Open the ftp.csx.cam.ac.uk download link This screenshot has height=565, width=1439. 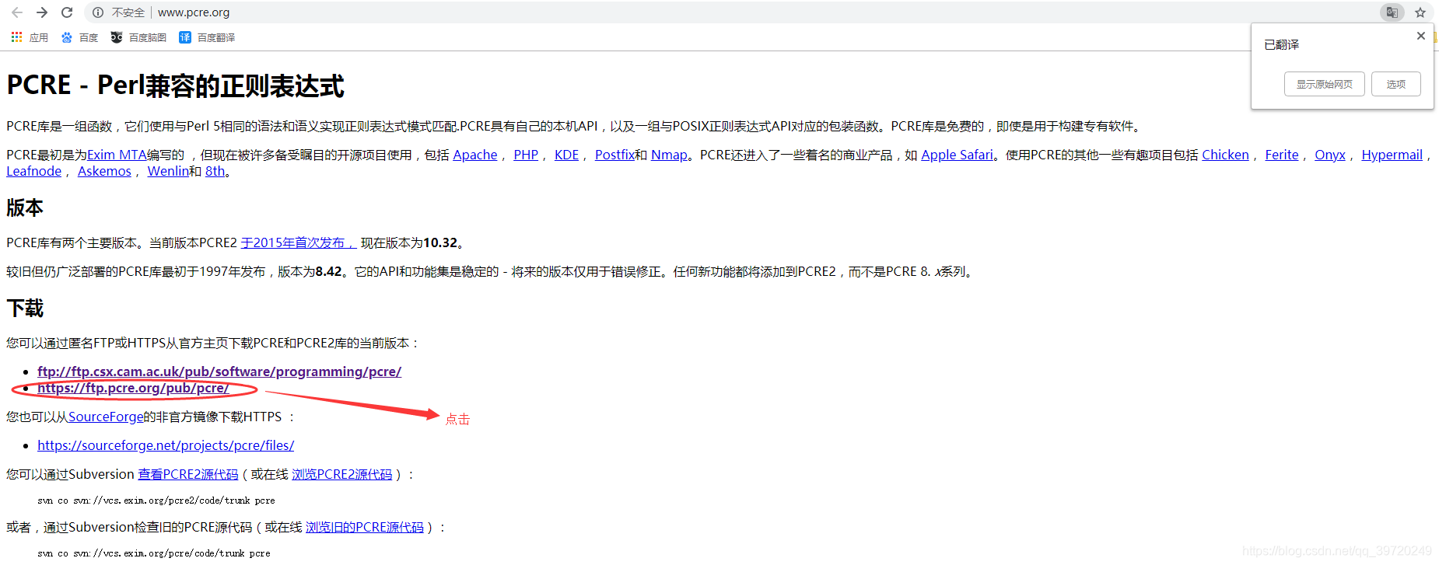click(219, 371)
